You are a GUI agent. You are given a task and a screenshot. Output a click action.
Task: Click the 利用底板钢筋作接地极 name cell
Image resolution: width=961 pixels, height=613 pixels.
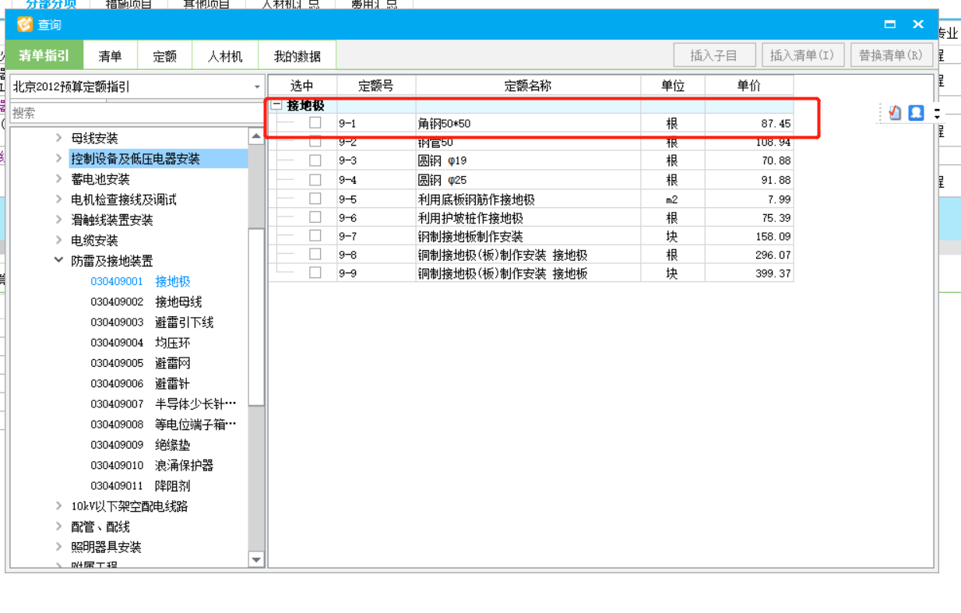[528, 199]
